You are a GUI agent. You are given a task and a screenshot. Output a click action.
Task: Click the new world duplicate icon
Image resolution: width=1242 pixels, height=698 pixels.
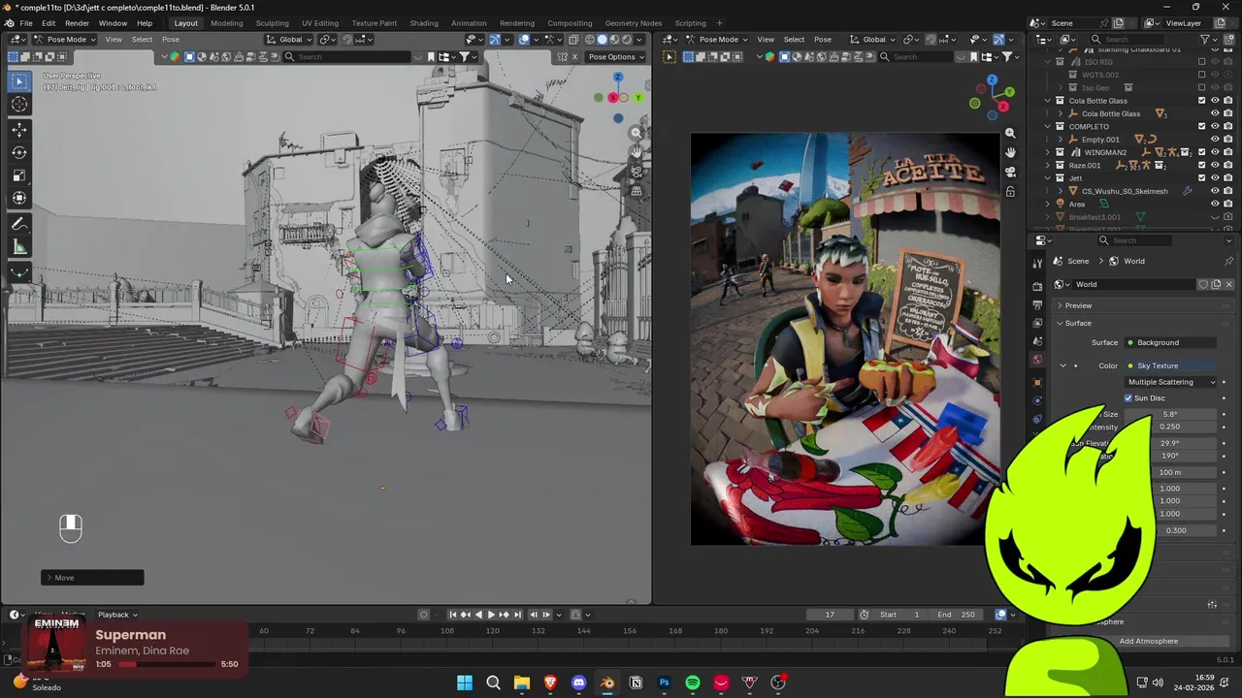click(x=1216, y=284)
